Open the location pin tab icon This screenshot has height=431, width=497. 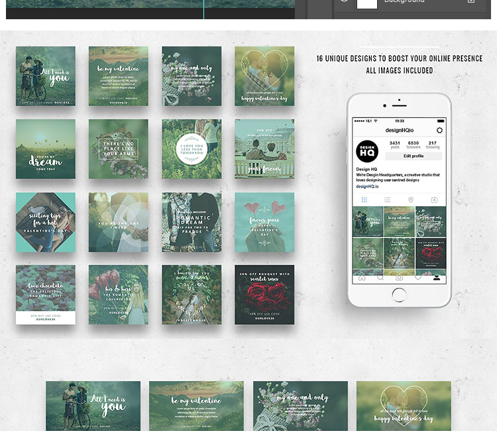411,200
